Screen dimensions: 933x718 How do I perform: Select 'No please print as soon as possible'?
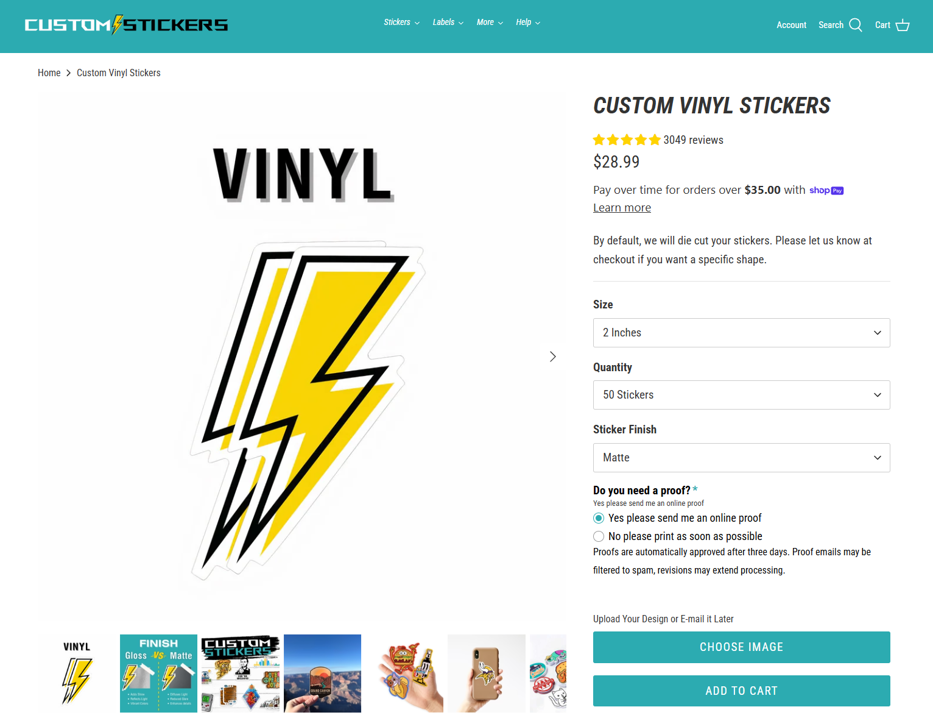(599, 536)
